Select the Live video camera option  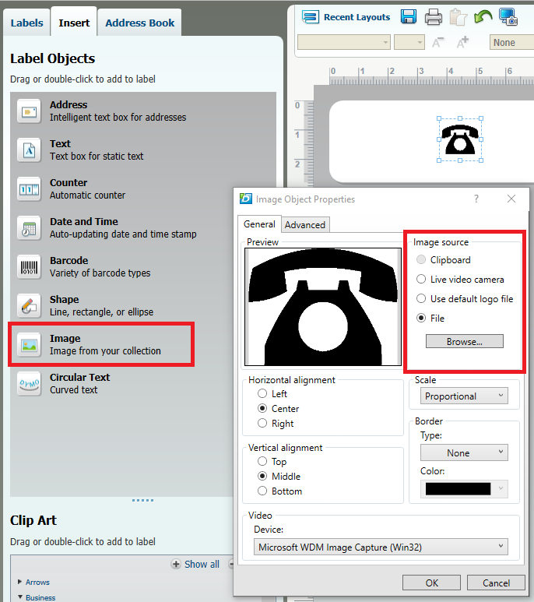coord(421,280)
